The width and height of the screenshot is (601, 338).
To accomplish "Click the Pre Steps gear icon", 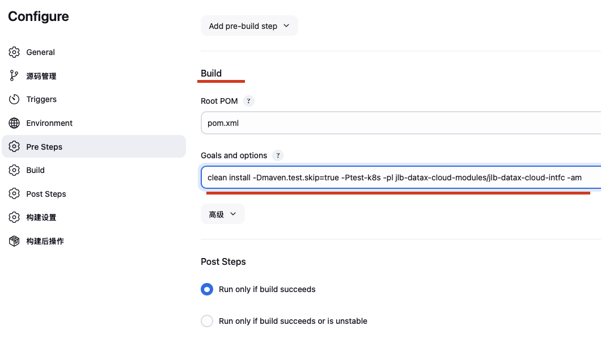I will tap(14, 147).
